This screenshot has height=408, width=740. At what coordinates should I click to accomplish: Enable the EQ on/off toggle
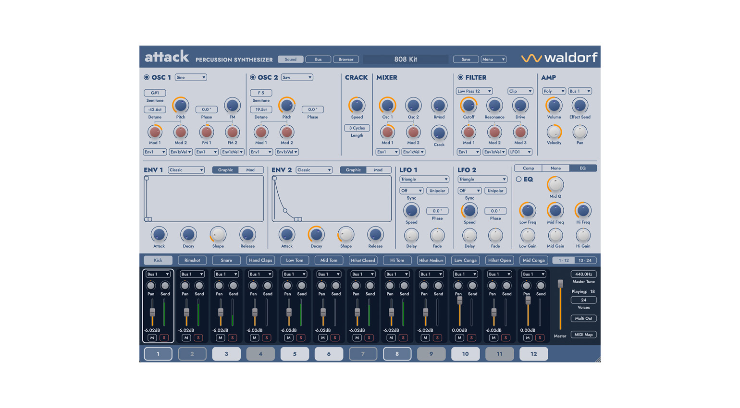coord(518,179)
